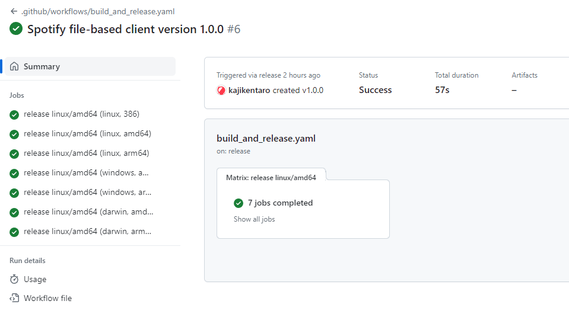Screen dimensions: 569x317
Task: Click the green success check next to the run title
Action: pos(16,28)
